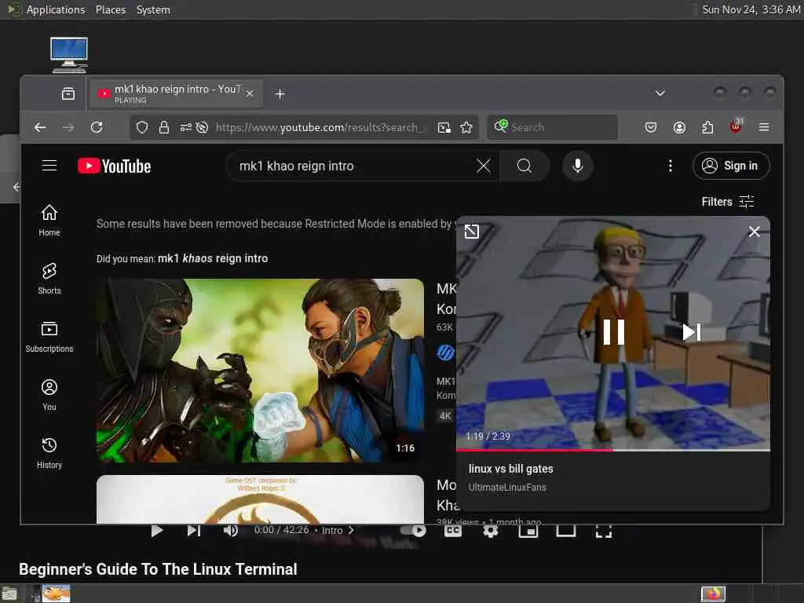This screenshot has width=804, height=603.
Task: Open the Places menu
Action: pos(111,9)
